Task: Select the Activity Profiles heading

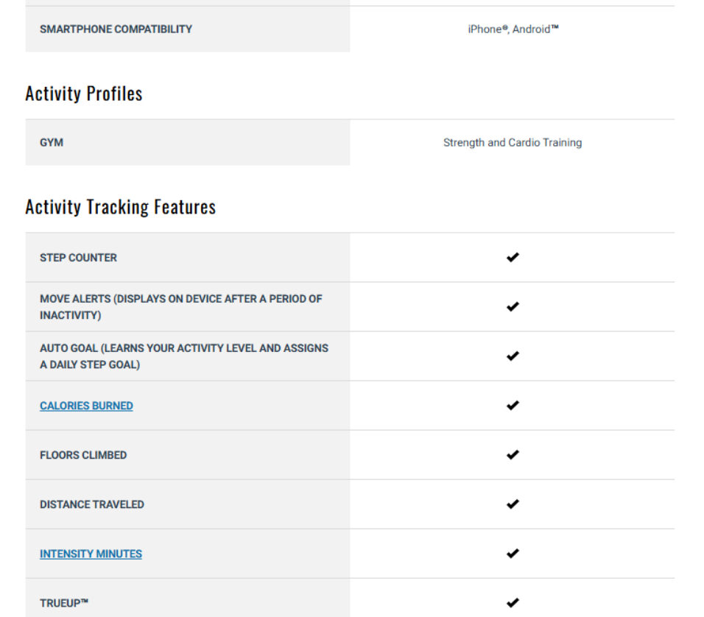Action: click(84, 94)
